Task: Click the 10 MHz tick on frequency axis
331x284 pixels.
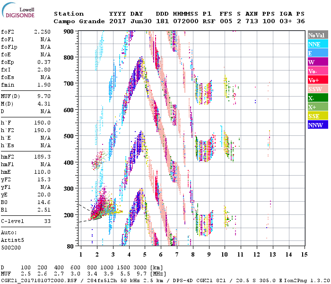Action: (225, 254)
